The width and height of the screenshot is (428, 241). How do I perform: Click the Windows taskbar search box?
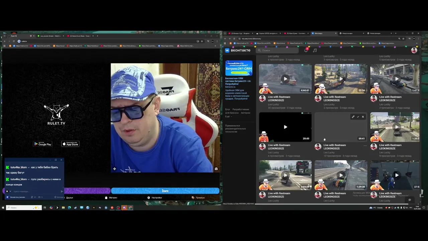[x=23, y=208]
